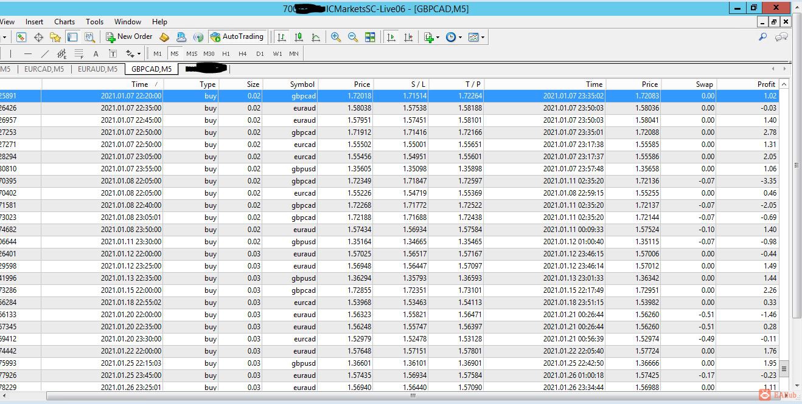
Task: Open MetaEditor yellow book icon
Action: tap(164, 37)
